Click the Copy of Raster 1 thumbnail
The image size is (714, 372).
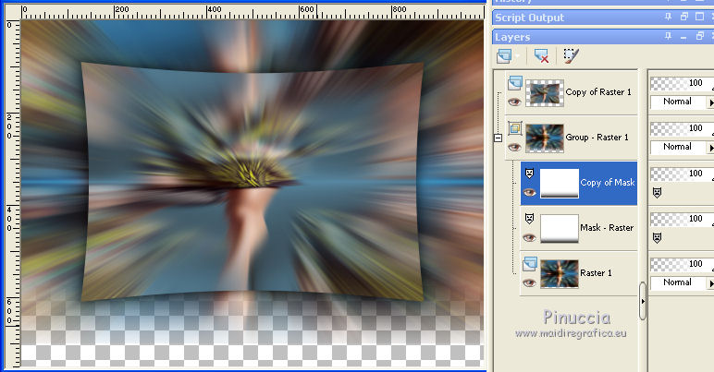point(545,93)
